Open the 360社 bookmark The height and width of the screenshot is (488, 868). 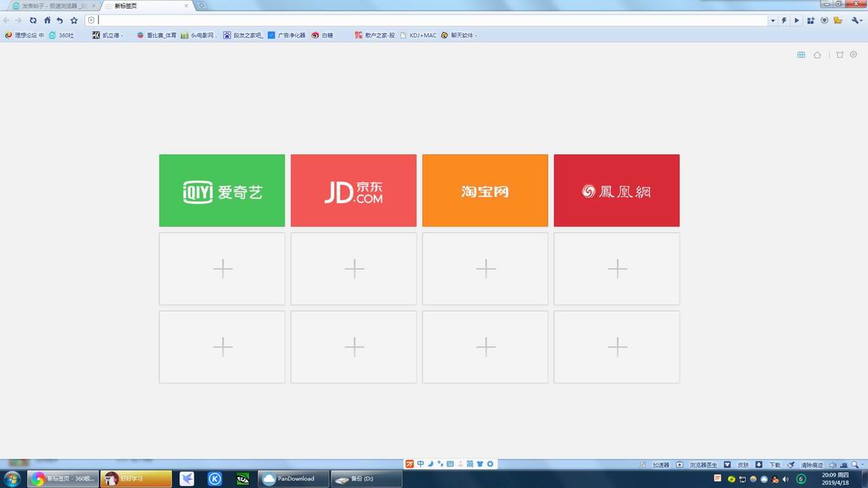point(62,35)
